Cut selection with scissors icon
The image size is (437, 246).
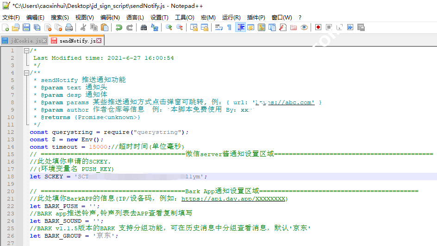tap(83, 27)
